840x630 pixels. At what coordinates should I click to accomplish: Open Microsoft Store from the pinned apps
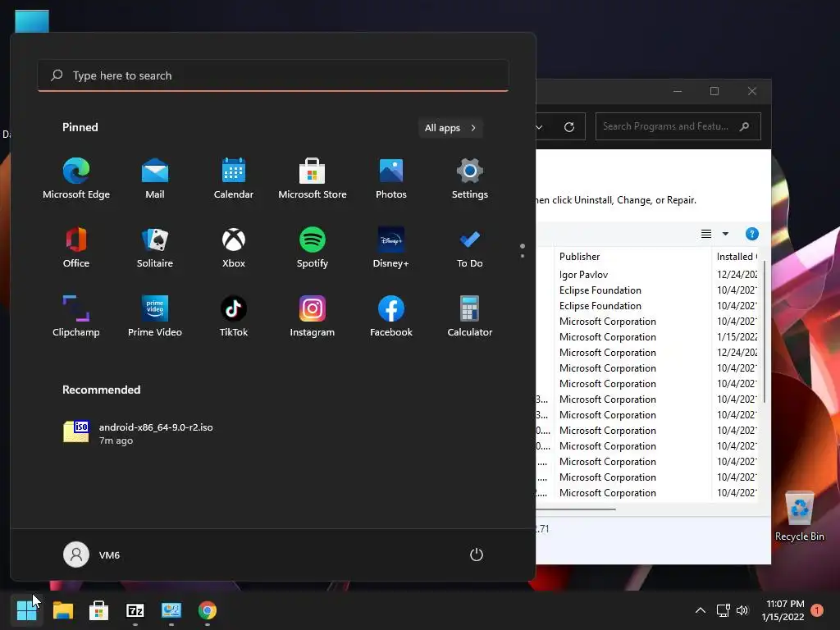313,178
